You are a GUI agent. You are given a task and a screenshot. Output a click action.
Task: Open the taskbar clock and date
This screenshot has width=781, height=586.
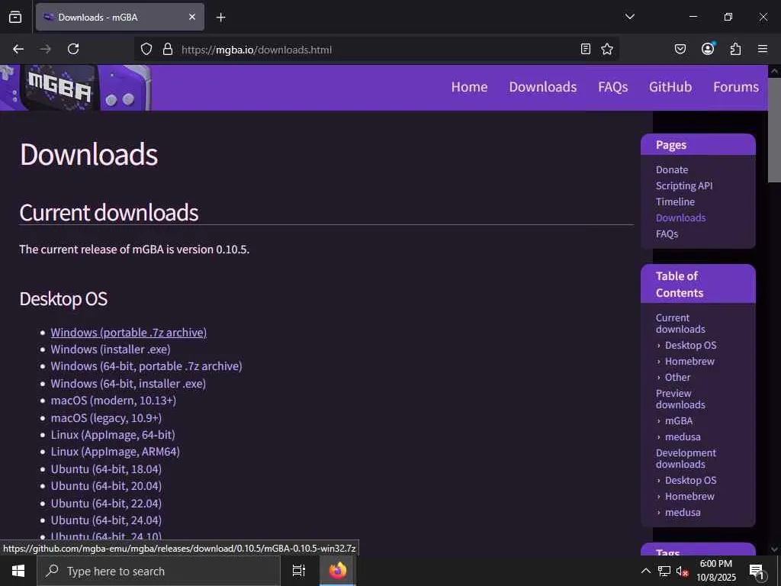click(716, 571)
